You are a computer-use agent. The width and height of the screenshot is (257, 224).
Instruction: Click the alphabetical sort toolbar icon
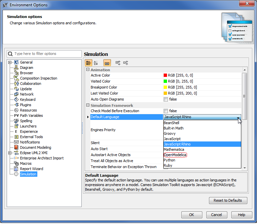coord(96,63)
